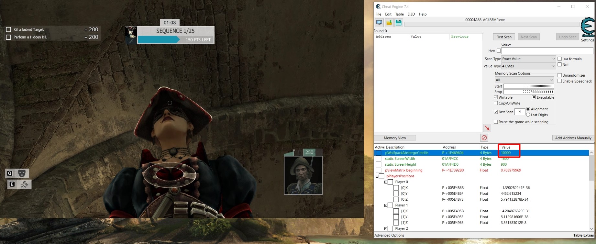Image resolution: width=596 pixels, height=244 pixels.
Task: Click the Stop address field
Action: click(529, 92)
